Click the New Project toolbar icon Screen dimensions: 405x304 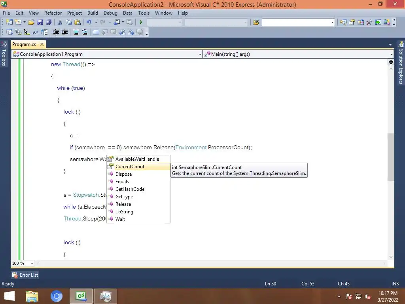9,22
